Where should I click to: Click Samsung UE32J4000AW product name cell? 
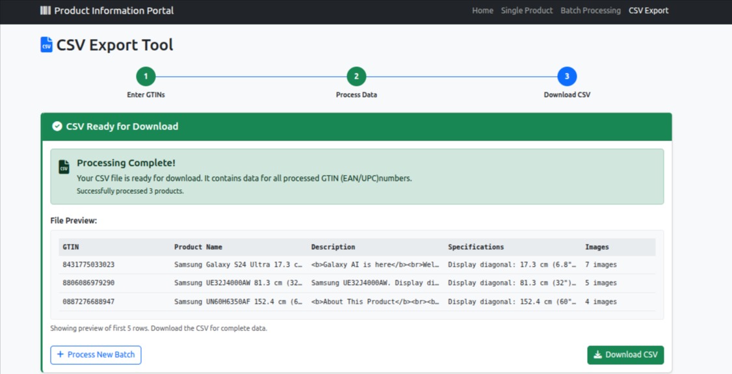point(238,283)
